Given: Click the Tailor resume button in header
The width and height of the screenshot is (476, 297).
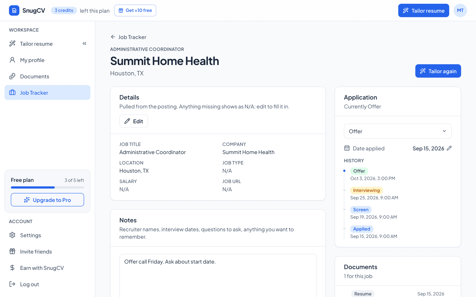Looking at the screenshot, I should (x=424, y=10).
